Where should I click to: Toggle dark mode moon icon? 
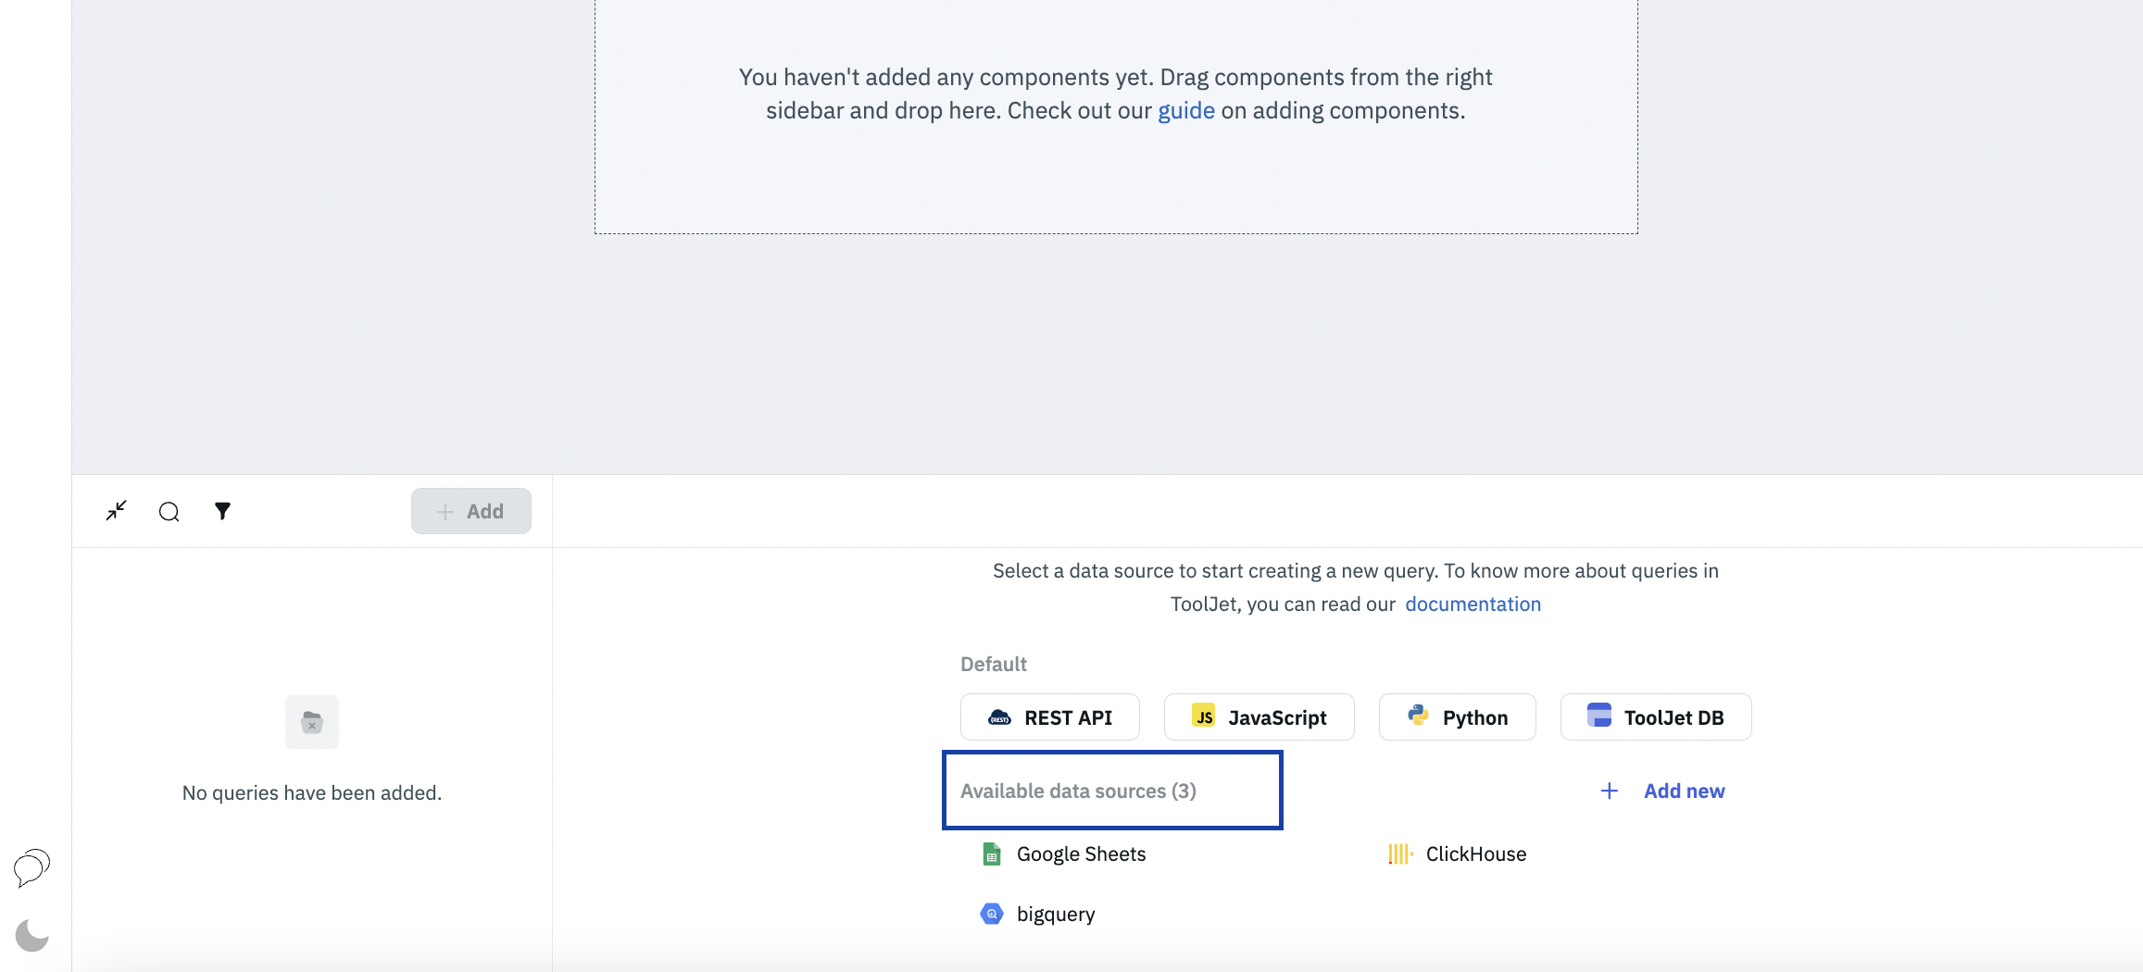point(32,935)
